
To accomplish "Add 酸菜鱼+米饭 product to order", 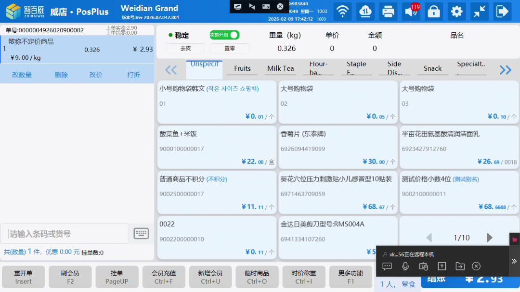I will click(x=217, y=147).
